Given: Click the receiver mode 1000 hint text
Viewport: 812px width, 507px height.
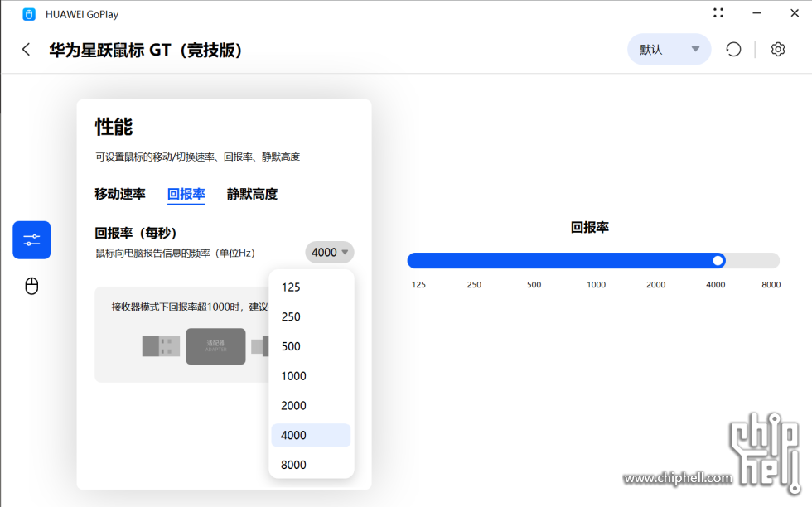Looking at the screenshot, I should [x=191, y=307].
